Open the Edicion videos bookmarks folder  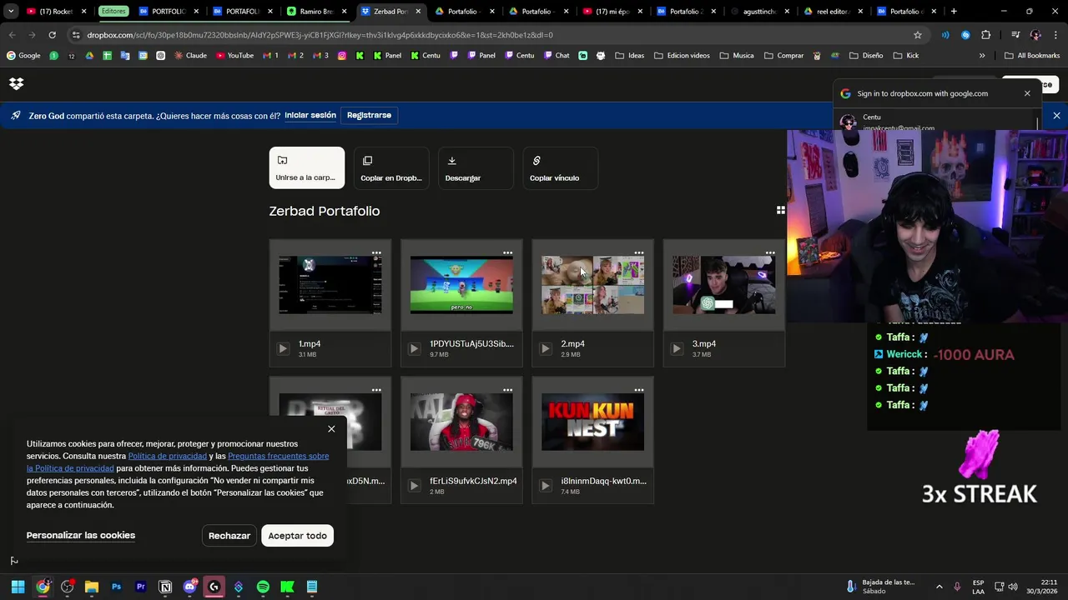[x=682, y=56]
